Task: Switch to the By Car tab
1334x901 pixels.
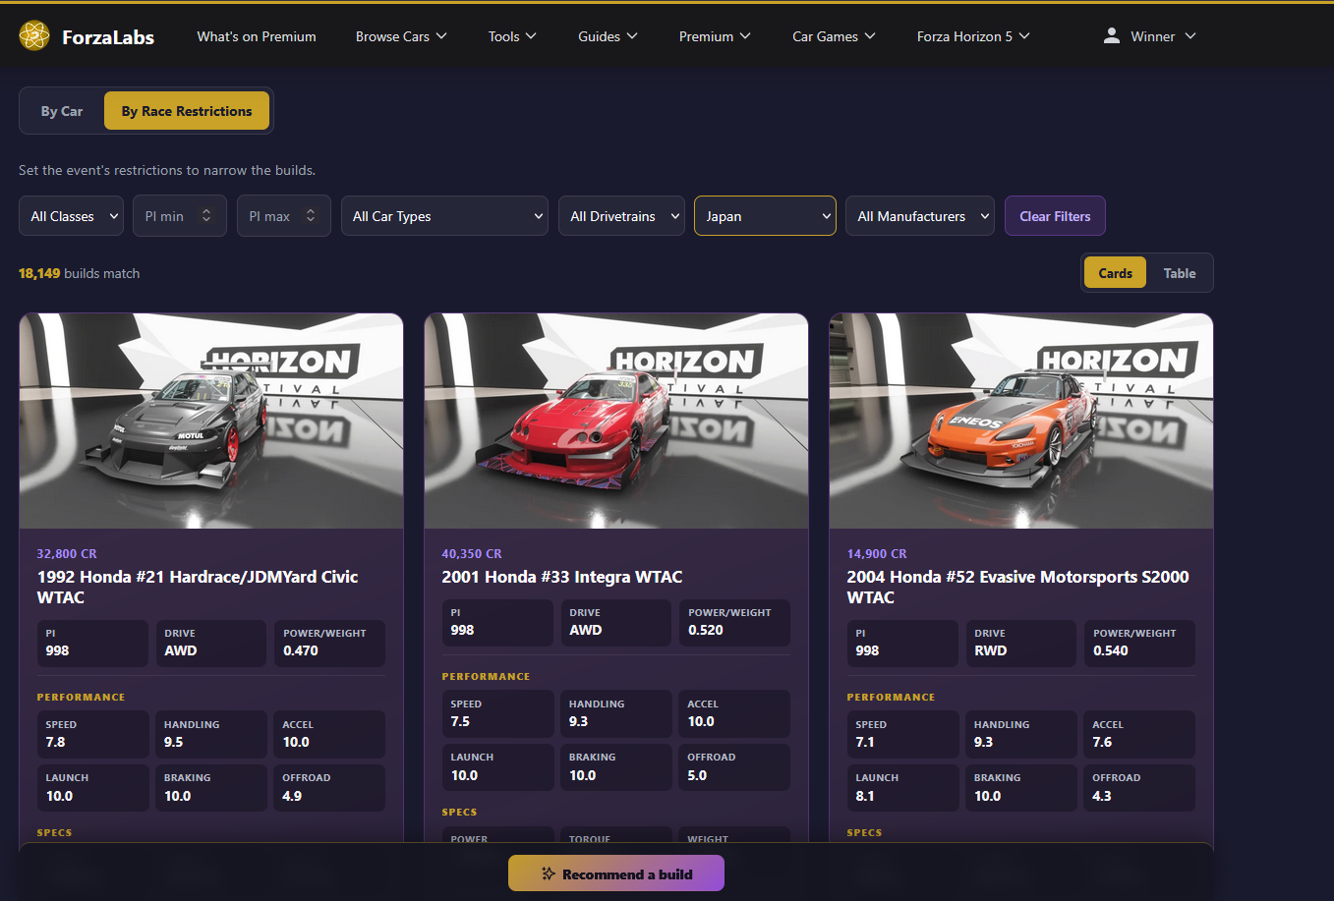Action: click(62, 111)
